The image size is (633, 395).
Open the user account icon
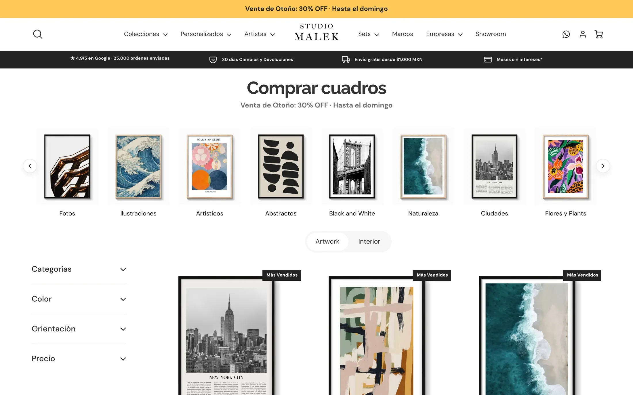pos(583,34)
